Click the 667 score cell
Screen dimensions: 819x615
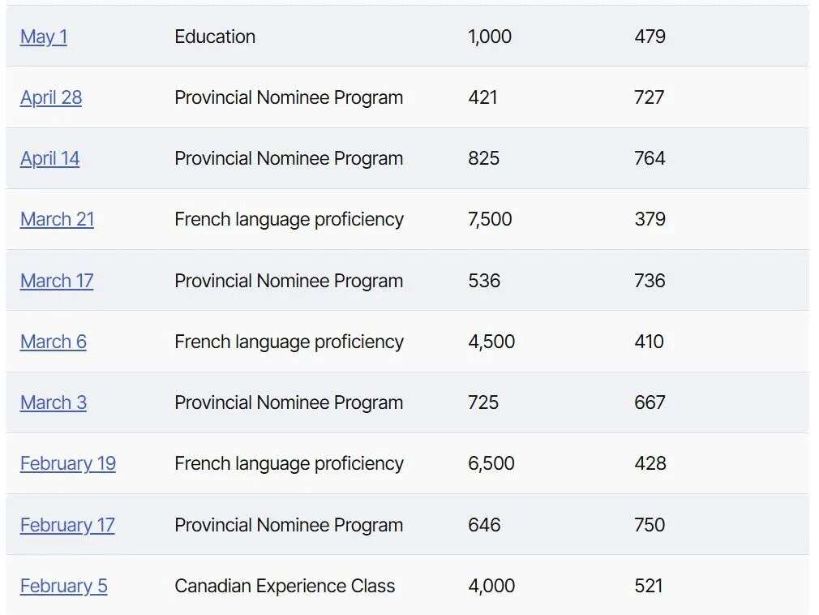click(650, 402)
